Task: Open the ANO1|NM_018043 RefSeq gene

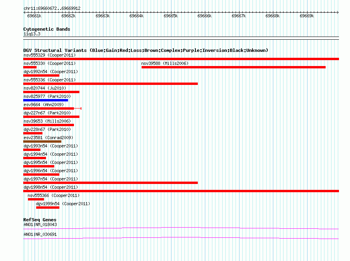Action: click(x=40, y=224)
